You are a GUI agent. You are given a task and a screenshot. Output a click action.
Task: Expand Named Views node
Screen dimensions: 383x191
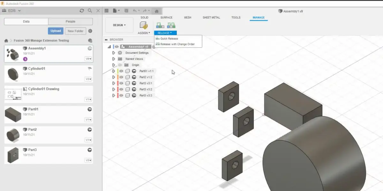point(114,59)
